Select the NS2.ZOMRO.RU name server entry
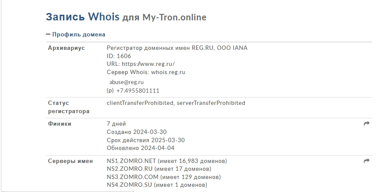377x192 pixels. point(130,169)
